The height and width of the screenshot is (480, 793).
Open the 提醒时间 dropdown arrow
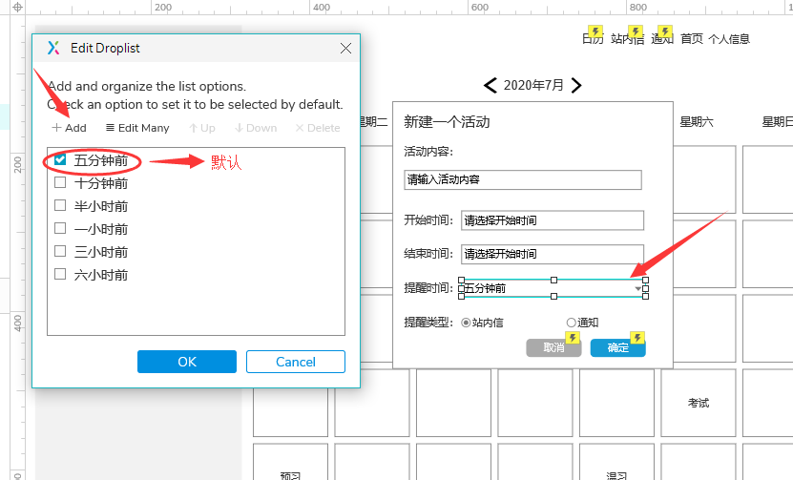click(638, 288)
